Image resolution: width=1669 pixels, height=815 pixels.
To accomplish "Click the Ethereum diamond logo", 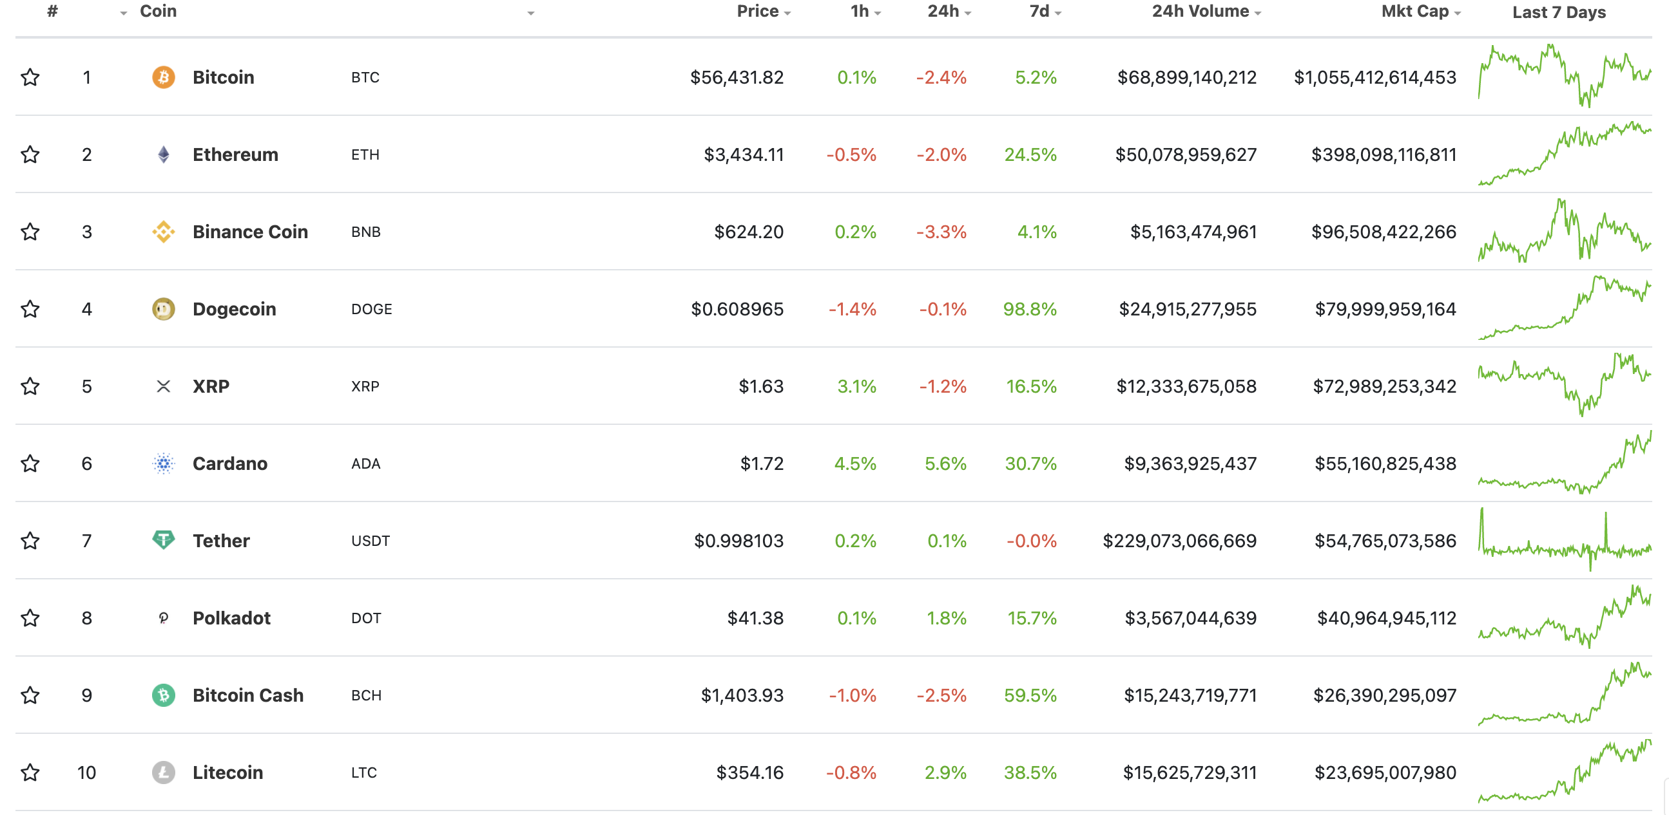I will coord(163,154).
